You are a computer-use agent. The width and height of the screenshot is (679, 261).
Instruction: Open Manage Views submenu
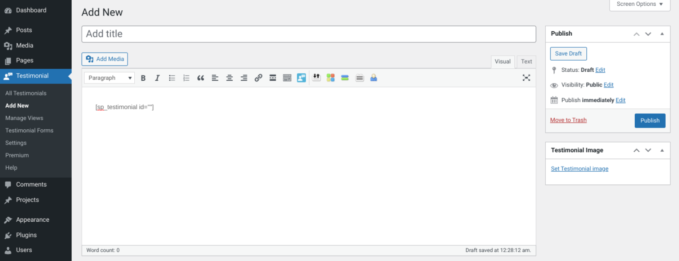pyautogui.click(x=24, y=118)
